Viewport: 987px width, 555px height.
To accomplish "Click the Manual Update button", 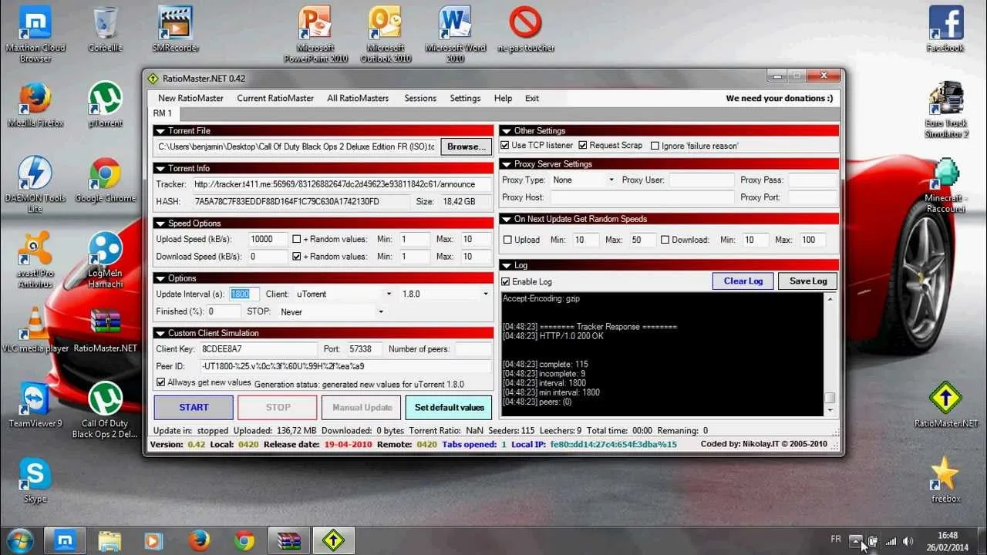I will click(362, 407).
